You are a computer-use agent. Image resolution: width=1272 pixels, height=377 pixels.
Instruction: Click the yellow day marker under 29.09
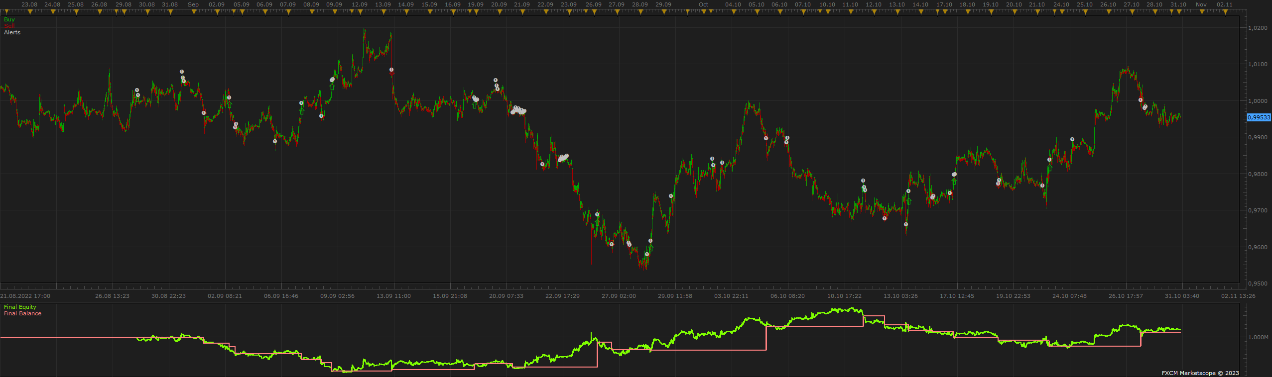pyautogui.click(x=663, y=12)
